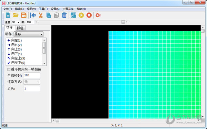Viewport: 207px width, 129px height.
Task: Stop playback with the red stop button
Action: [89, 15]
